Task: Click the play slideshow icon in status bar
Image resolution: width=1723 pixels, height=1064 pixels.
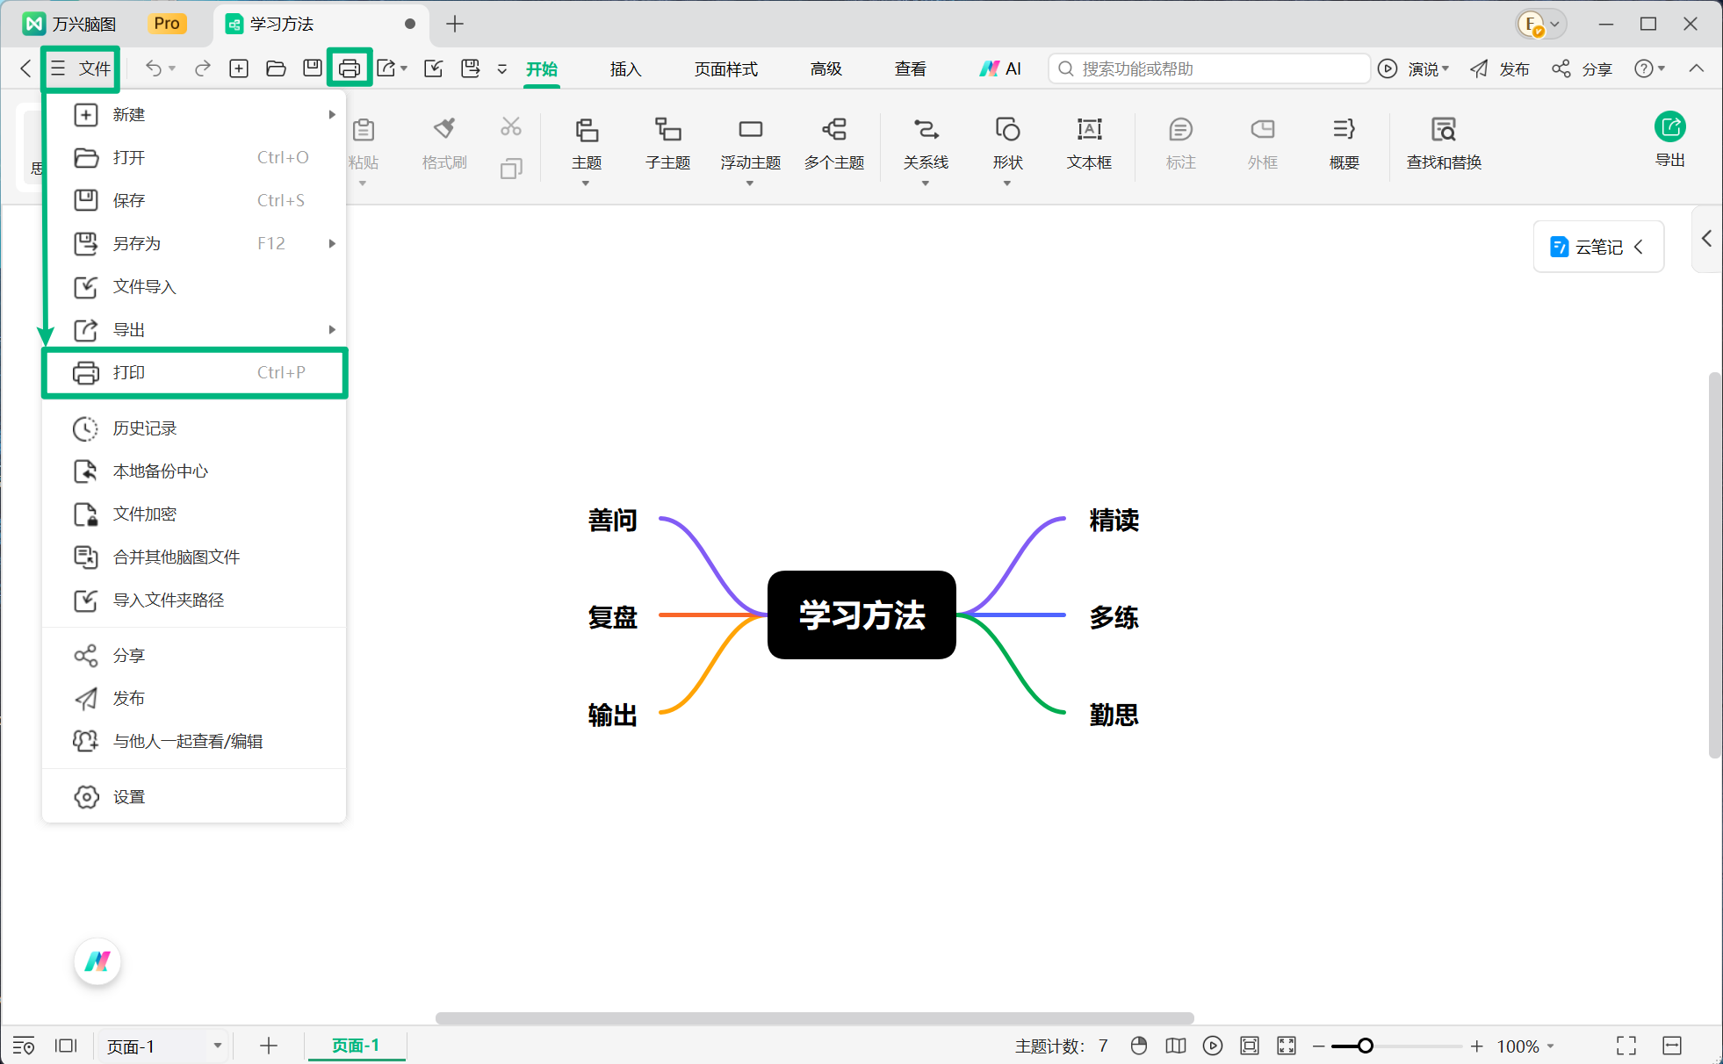Action: click(x=1213, y=1046)
